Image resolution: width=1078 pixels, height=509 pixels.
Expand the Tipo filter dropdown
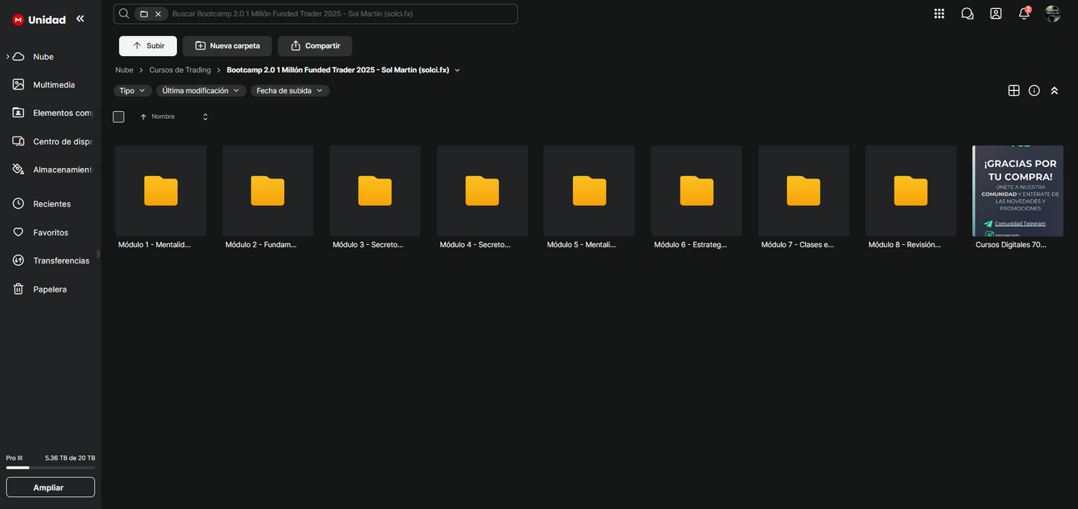tap(132, 90)
